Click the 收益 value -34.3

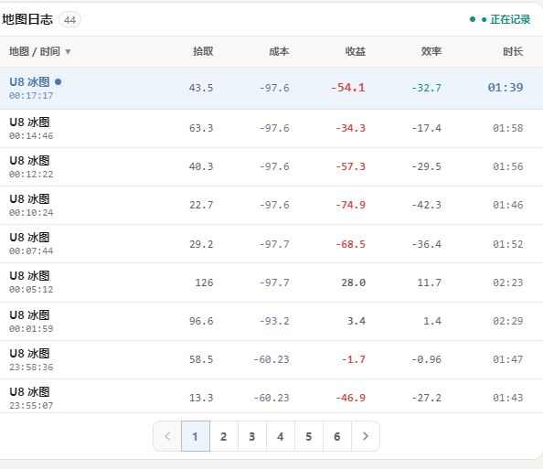pos(350,128)
